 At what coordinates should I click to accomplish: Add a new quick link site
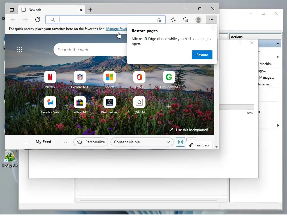point(168,106)
